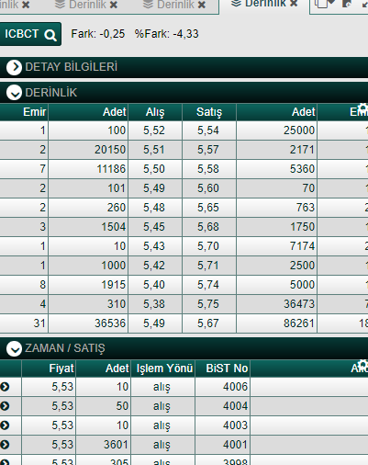Click the İşlem Yönü column header

[x=164, y=369]
